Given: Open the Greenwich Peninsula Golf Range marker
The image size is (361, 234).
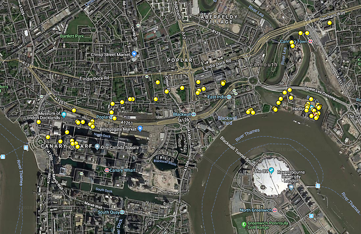Looking at the screenshot, I should [244, 225].
